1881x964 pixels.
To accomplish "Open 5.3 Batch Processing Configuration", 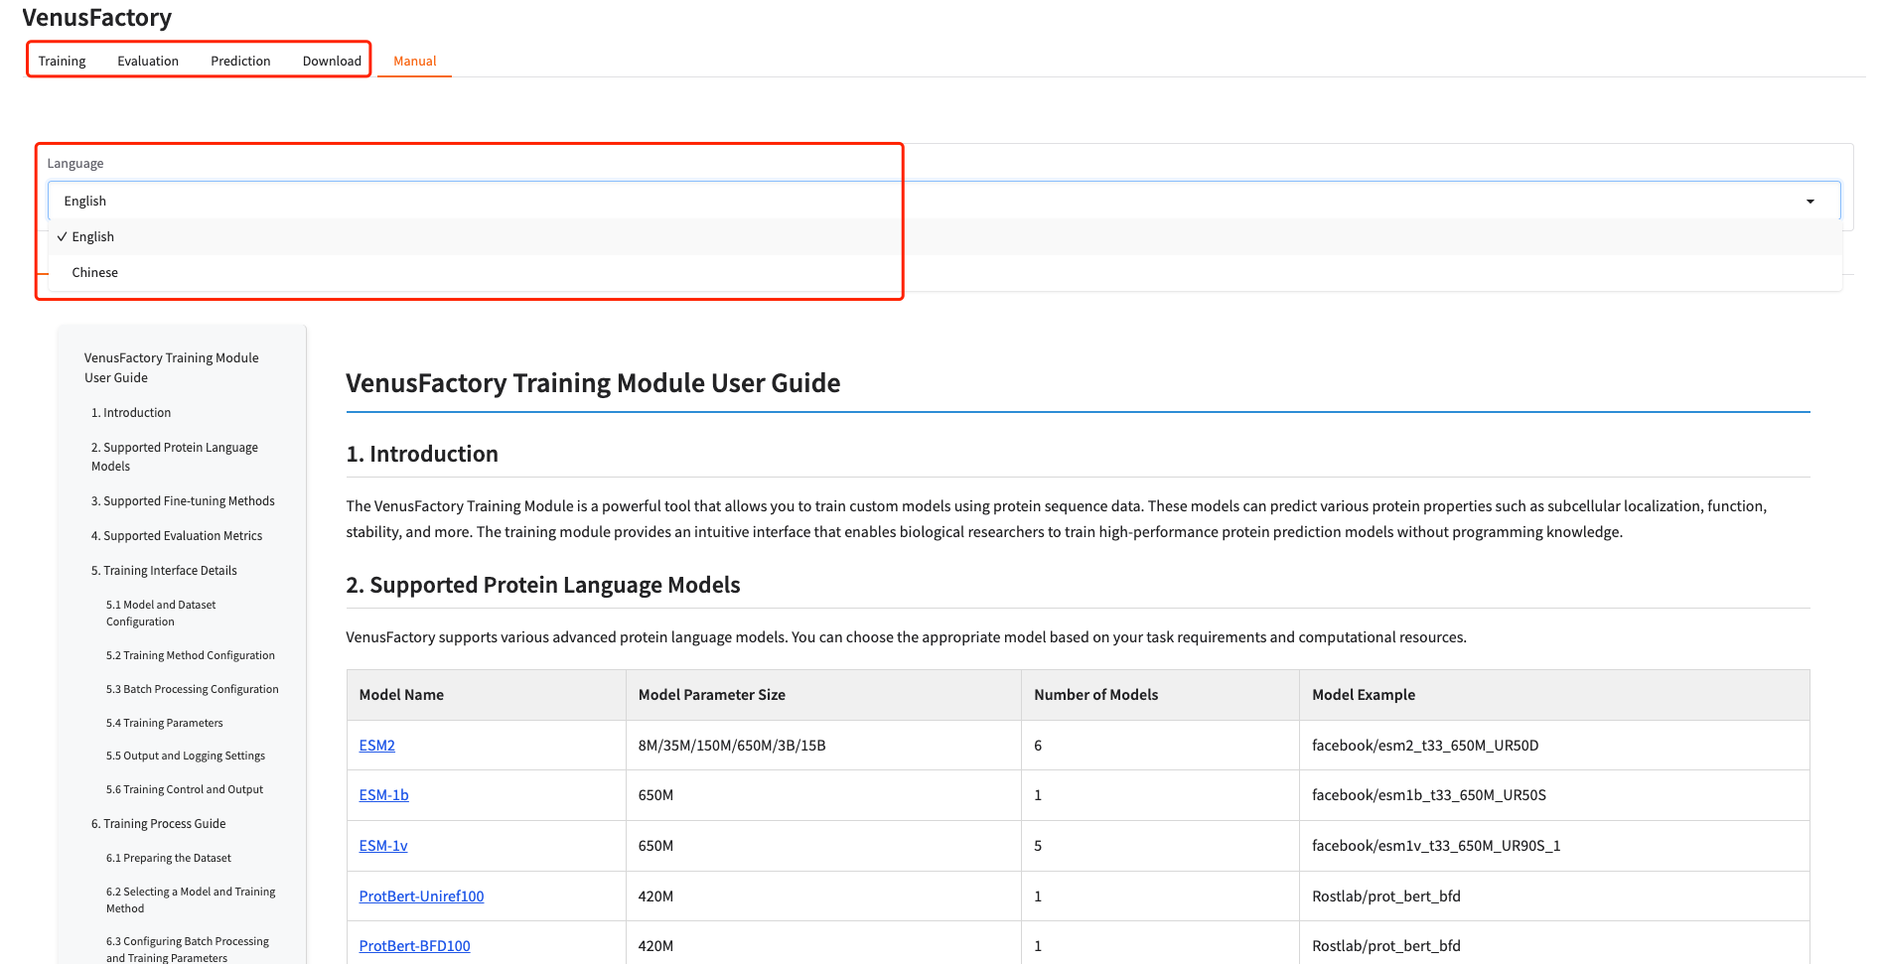I will (193, 690).
